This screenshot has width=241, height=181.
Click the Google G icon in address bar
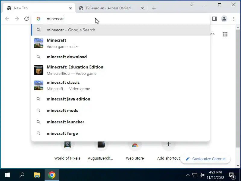[39, 19]
